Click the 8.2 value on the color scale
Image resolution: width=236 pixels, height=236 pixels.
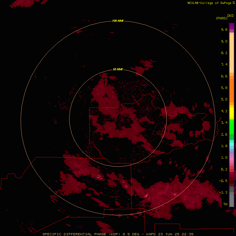pyautogui.click(x=224, y=53)
